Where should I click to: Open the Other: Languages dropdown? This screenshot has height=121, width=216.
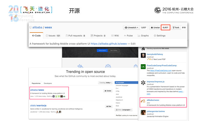[x=124, y=110]
